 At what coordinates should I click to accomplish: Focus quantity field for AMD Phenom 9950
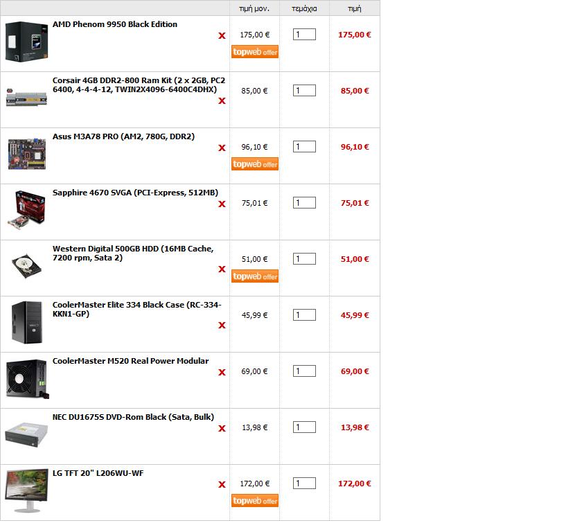[x=304, y=35]
